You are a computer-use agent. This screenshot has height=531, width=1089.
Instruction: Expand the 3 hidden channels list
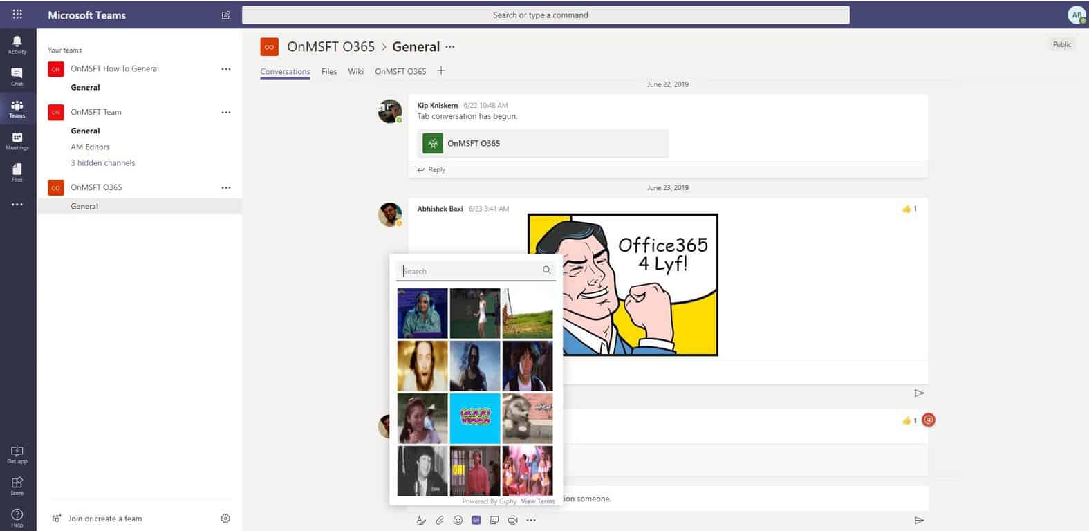[x=102, y=163]
